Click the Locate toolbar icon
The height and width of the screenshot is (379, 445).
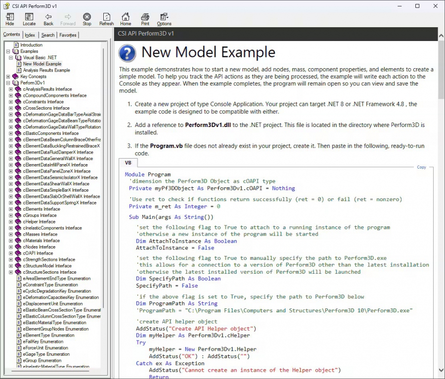(29, 19)
